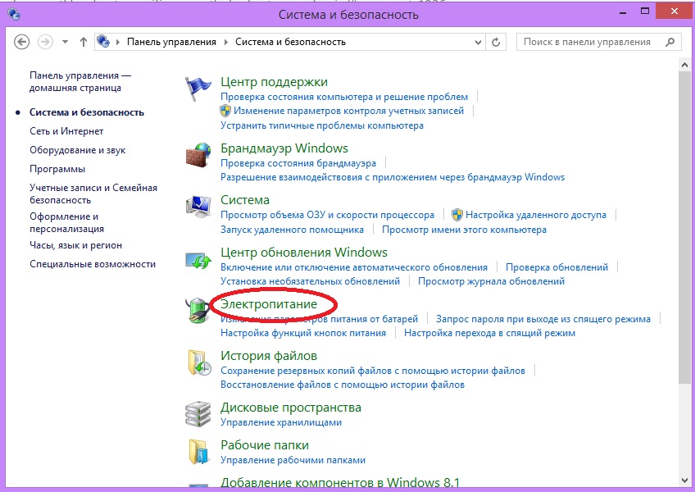The width and height of the screenshot is (695, 492).
Task: Open the Электропитание link
Action: click(x=269, y=304)
